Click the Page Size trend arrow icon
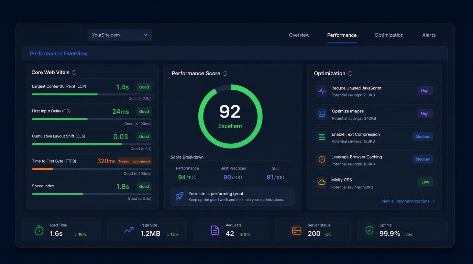Image resolution: width=473 pixels, height=264 pixels. point(129,230)
